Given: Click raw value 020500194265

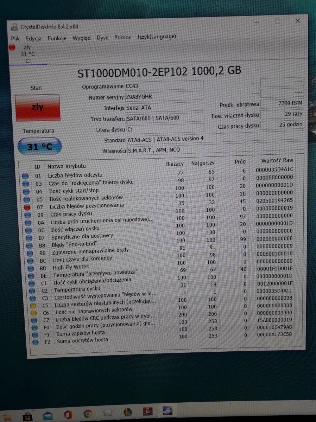Looking at the screenshot, I should pos(274,200).
